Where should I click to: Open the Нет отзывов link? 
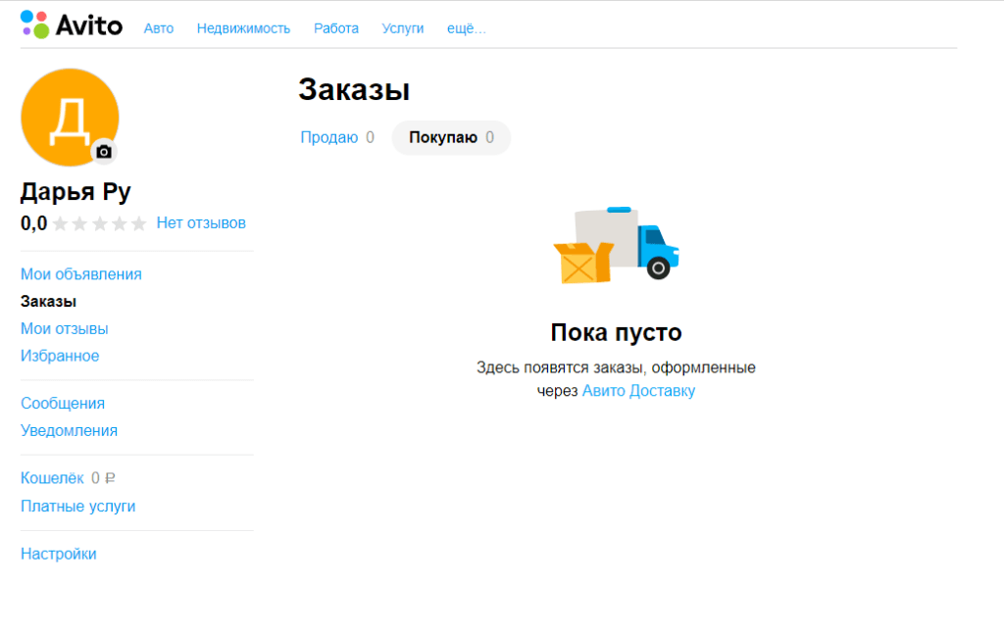pyautogui.click(x=201, y=223)
